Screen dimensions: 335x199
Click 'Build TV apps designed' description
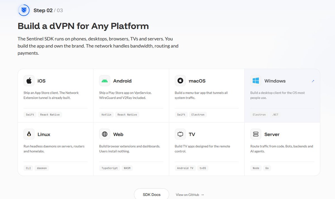coord(202,149)
